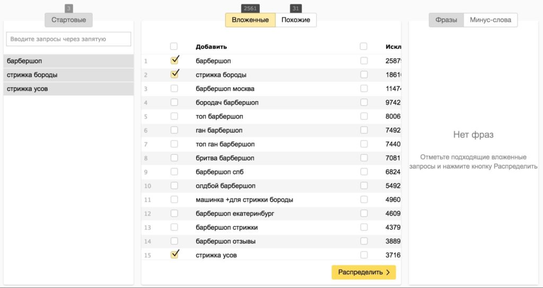The image size is (543, 288).
Task: Check the add checkbox for барбершоп москва
Action: (174, 88)
